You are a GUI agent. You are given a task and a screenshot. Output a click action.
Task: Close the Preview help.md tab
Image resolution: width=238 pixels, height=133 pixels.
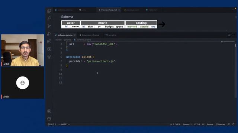click(x=119, y=10)
